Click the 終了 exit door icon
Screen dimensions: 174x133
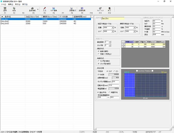click(109, 9)
